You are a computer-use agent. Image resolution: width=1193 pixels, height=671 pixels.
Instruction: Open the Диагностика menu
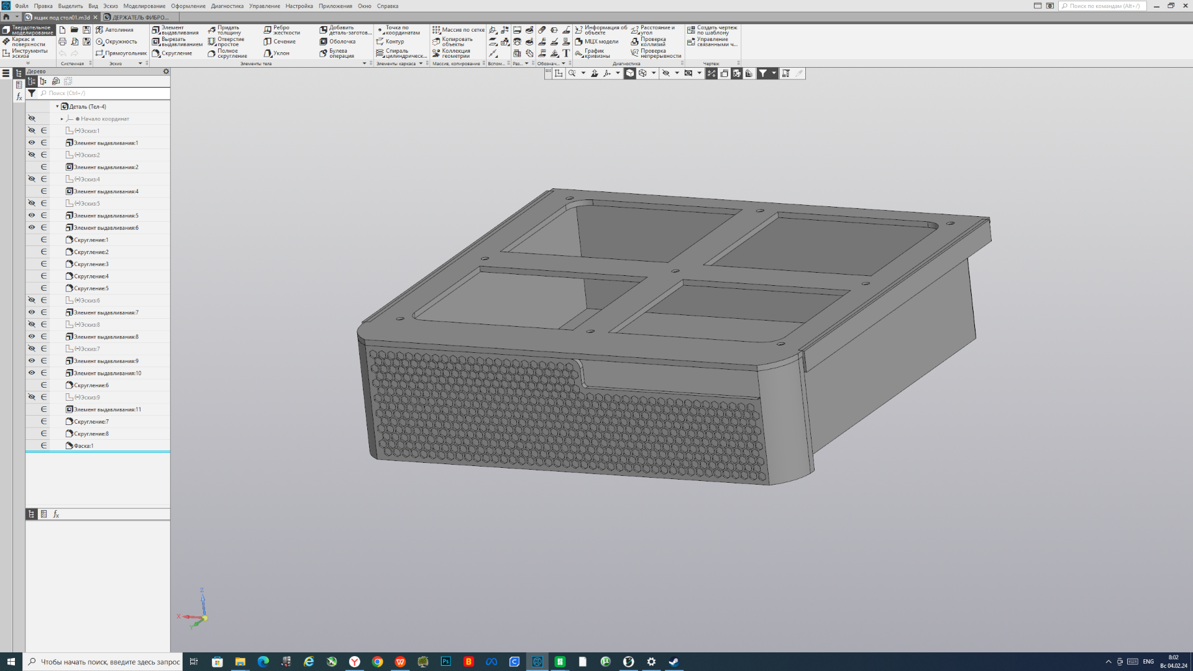227,6
